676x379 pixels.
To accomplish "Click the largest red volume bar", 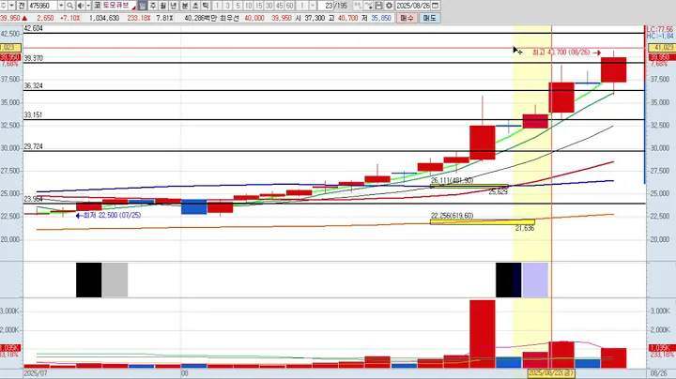I will point(483,334).
